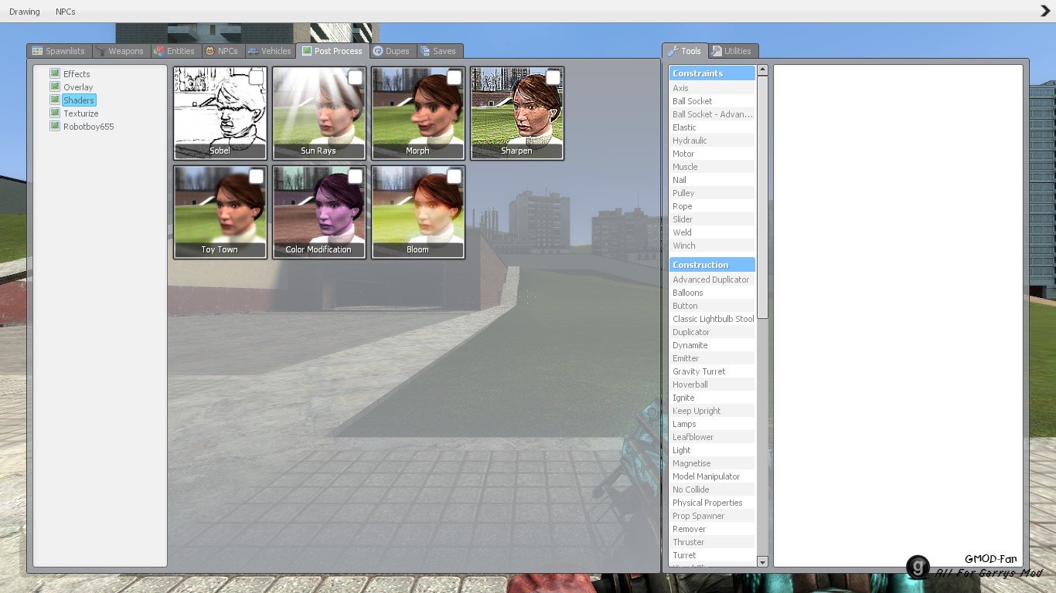1056x593 pixels.
Task: Open the Toy Town shader thumbnail
Action: tap(220, 212)
